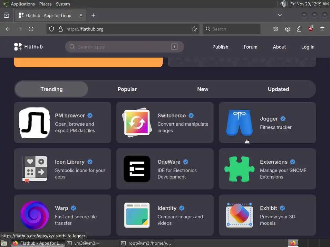Viewport: 330px width, 247px height.
Task: Click the Flathub wordmark text
Action: (34, 47)
